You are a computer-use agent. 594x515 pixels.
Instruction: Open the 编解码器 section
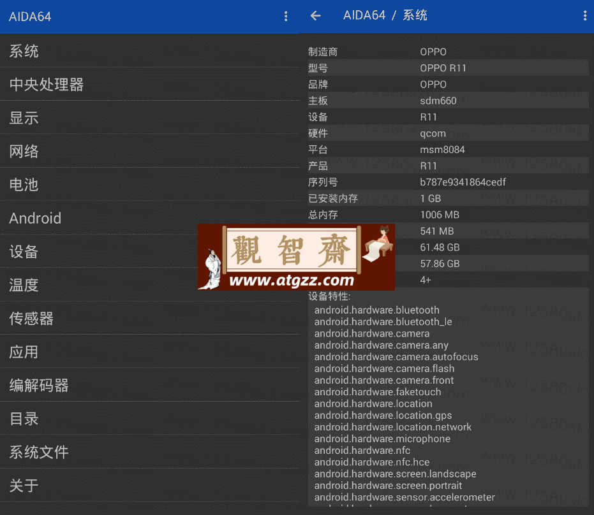[150, 385]
